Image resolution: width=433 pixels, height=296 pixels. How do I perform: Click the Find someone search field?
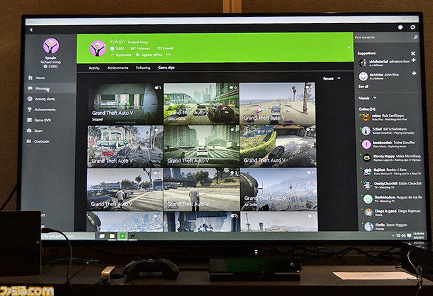(384, 37)
